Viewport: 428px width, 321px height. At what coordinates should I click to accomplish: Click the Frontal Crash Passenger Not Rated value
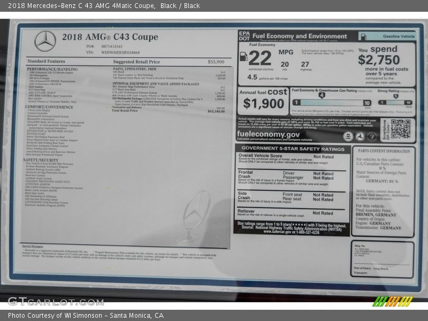[323, 178]
